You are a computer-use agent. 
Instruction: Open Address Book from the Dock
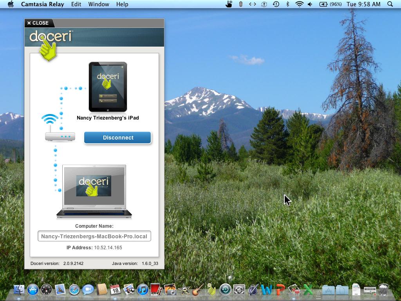101,290
